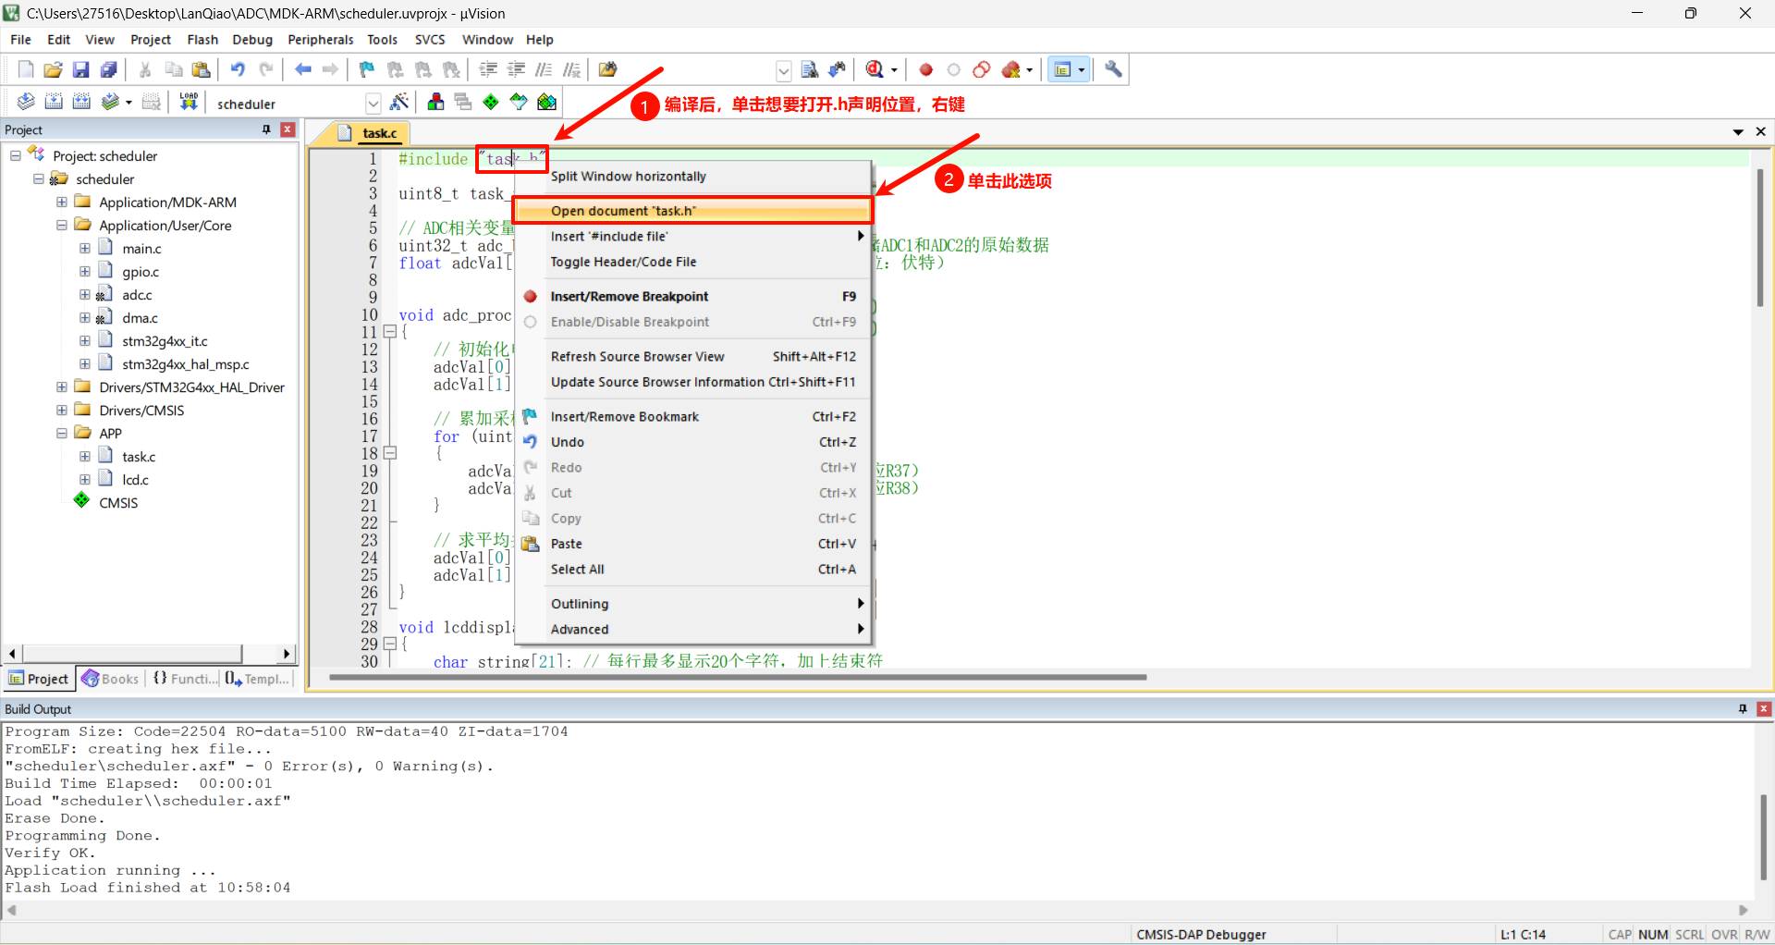Toggle auto-hide pin on the Build Output panel

[1743, 708]
